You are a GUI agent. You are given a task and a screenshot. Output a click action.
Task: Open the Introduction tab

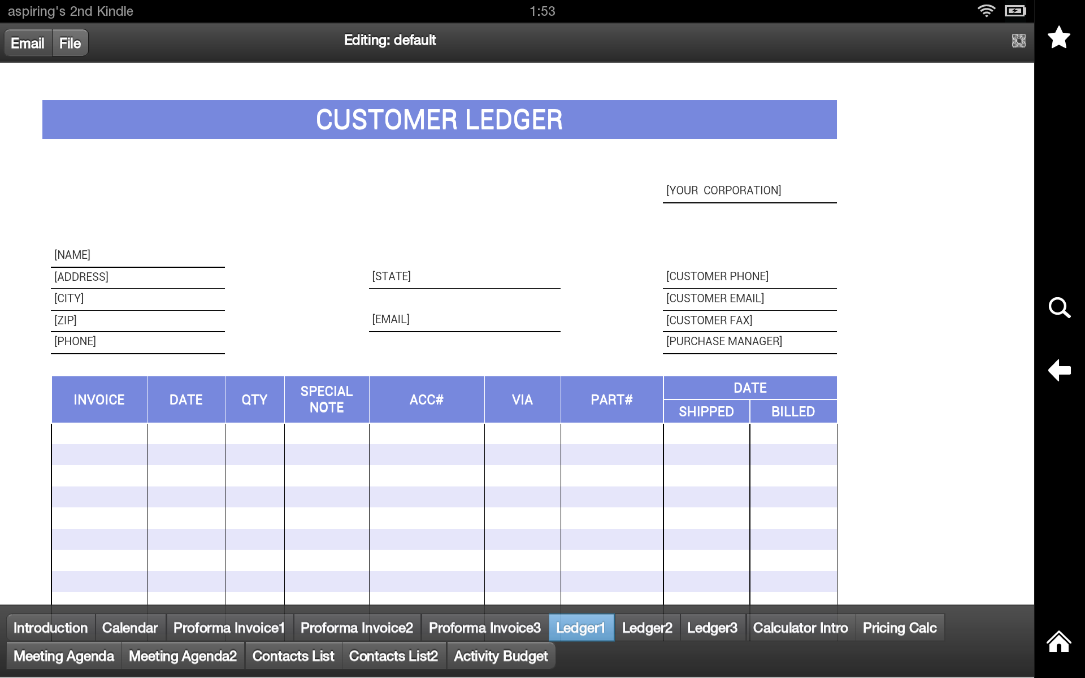[x=50, y=627]
